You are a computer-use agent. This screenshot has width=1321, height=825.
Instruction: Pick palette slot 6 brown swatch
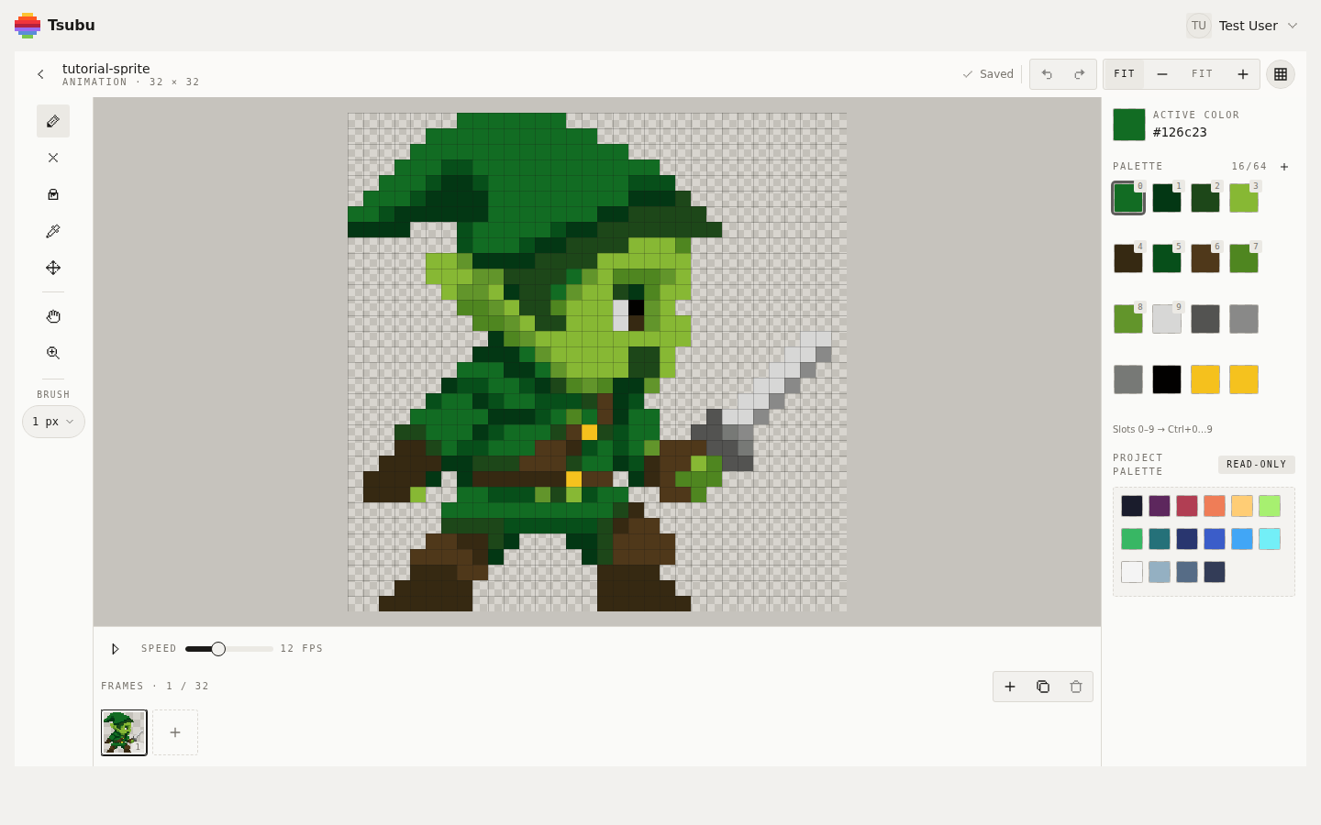click(x=1205, y=258)
